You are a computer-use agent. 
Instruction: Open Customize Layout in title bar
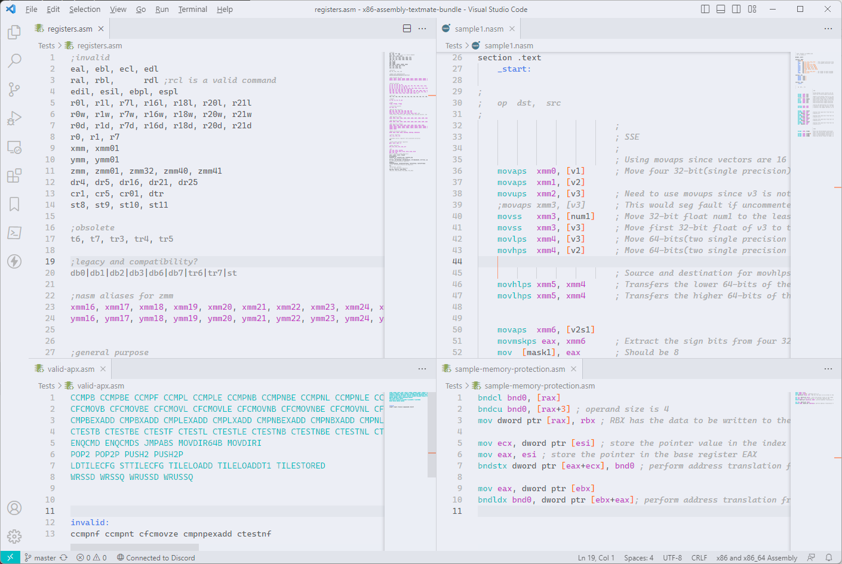[752, 9]
